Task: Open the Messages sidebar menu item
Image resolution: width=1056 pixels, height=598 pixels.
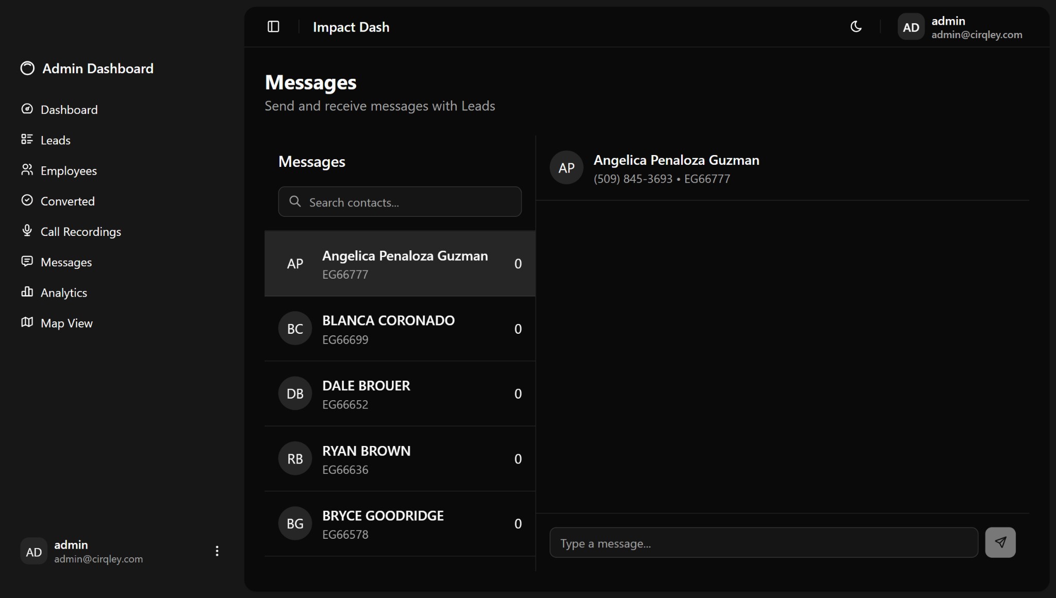Action: 66,262
